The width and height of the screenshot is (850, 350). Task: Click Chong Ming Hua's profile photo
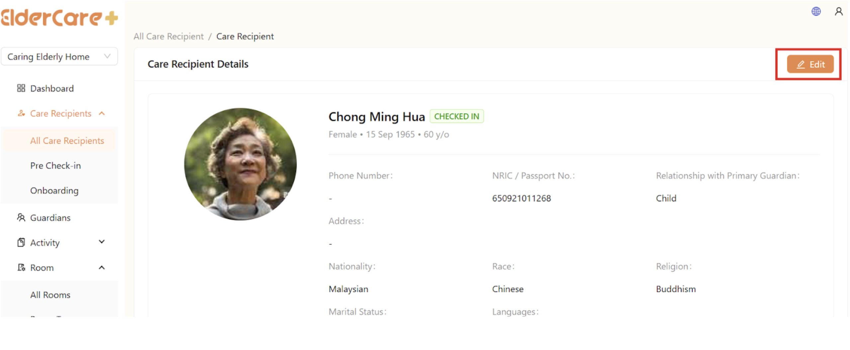point(240,164)
